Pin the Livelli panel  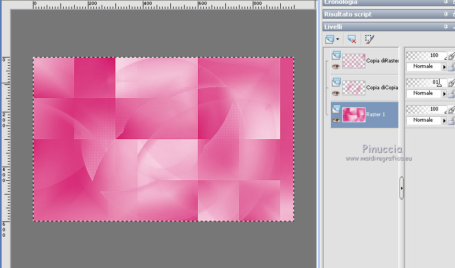click(x=446, y=27)
